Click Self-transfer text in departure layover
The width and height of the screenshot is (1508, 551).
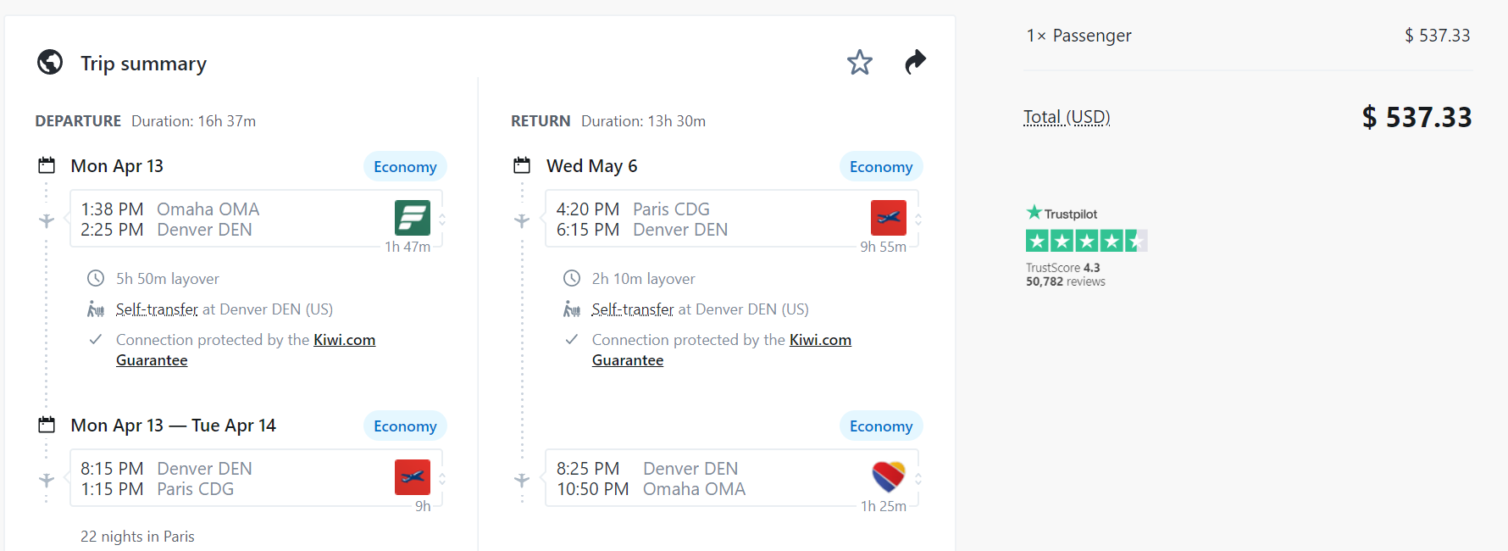(x=157, y=309)
